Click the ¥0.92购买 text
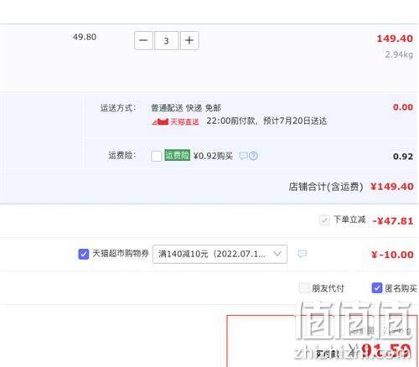Screen dimensions: 419x367 coord(213,156)
